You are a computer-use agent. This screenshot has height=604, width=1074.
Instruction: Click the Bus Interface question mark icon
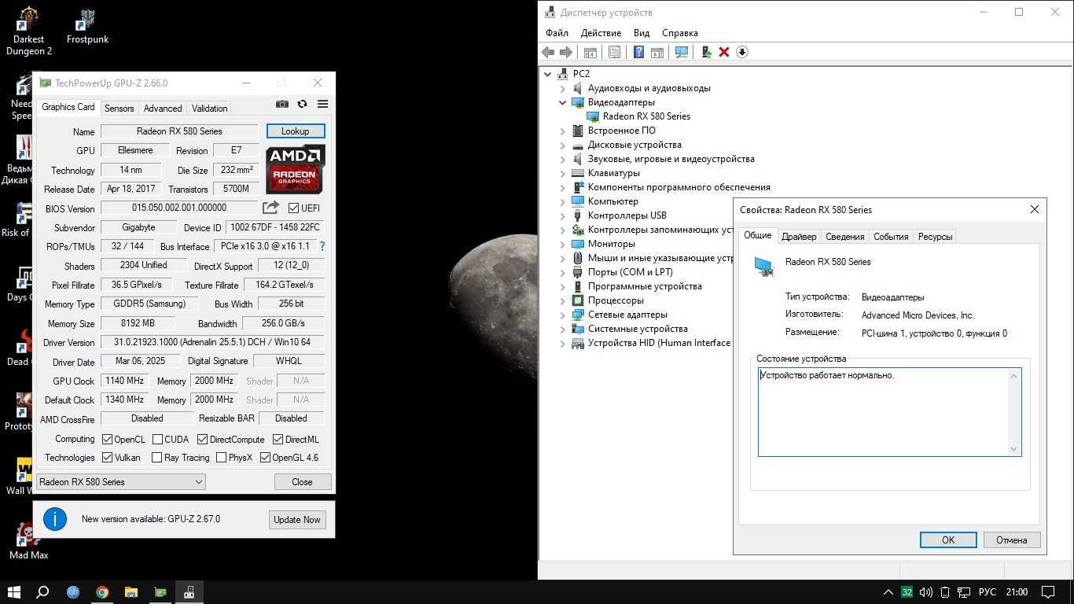(x=322, y=246)
